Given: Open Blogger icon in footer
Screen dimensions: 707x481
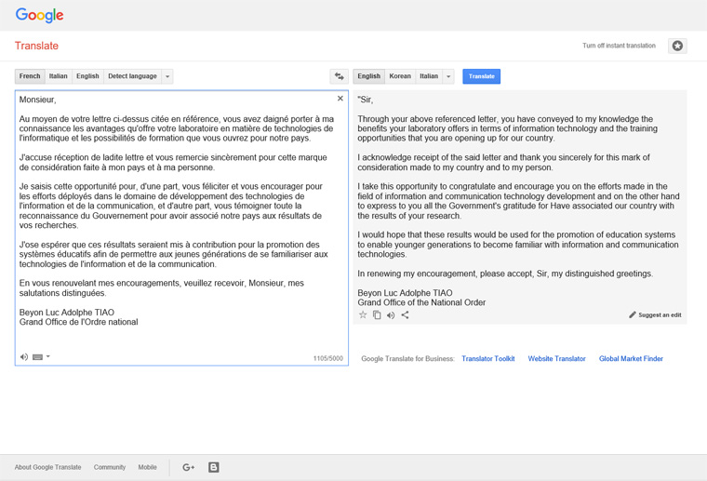Looking at the screenshot, I should point(214,467).
